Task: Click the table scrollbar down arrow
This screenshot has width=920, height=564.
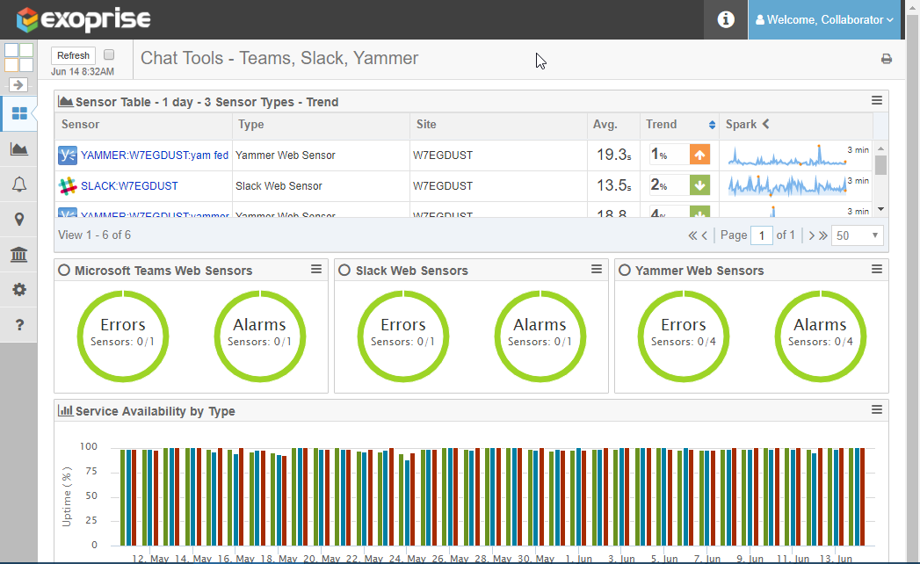Action: tap(880, 209)
